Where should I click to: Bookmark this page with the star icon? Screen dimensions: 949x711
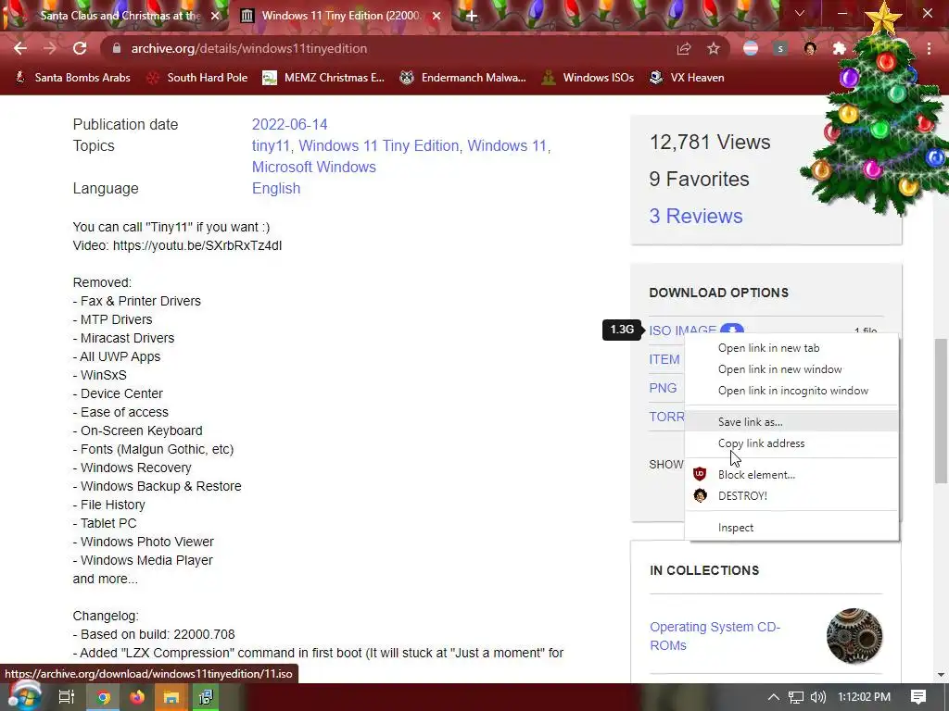point(714,48)
